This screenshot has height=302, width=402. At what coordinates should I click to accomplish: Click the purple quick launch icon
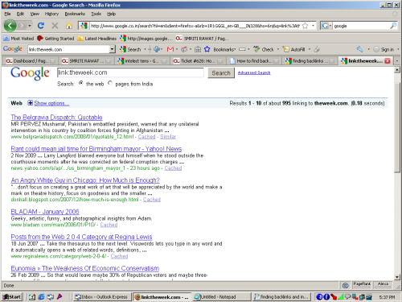59,296
